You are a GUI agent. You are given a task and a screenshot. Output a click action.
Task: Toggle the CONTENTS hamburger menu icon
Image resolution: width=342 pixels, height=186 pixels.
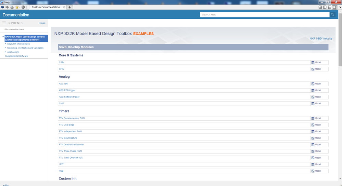click(x=4, y=23)
